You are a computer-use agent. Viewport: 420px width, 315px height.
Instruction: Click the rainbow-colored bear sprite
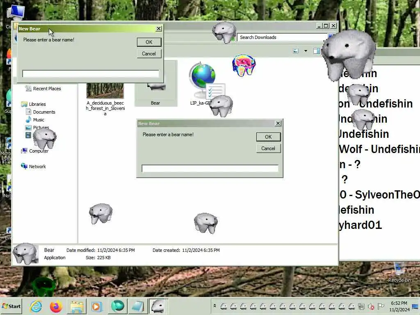point(244,65)
